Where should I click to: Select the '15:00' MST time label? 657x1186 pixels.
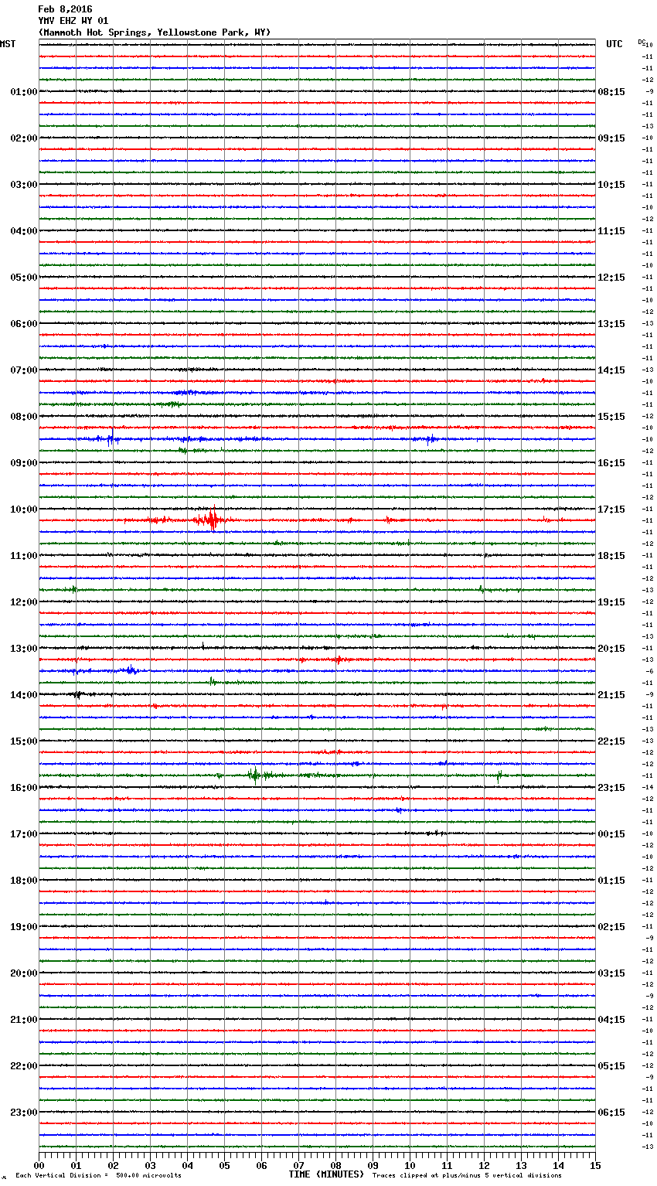click(x=24, y=741)
